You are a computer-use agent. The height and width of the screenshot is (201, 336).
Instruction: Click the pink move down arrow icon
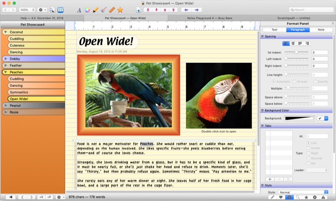pos(156,10)
